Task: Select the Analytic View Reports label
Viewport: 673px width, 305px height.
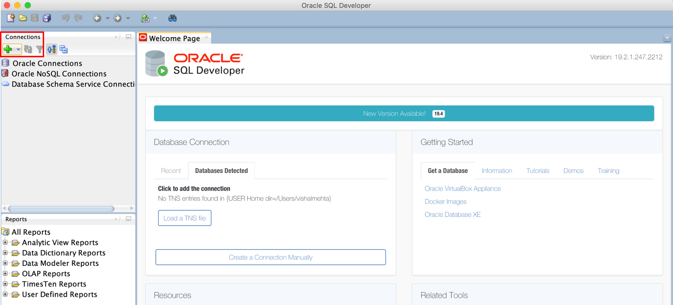Action: click(x=60, y=243)
